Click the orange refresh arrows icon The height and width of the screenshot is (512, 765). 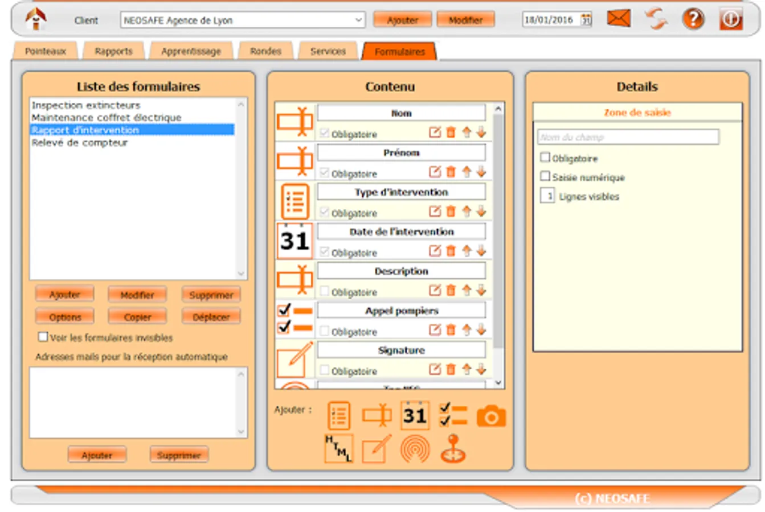click(656, 19)
